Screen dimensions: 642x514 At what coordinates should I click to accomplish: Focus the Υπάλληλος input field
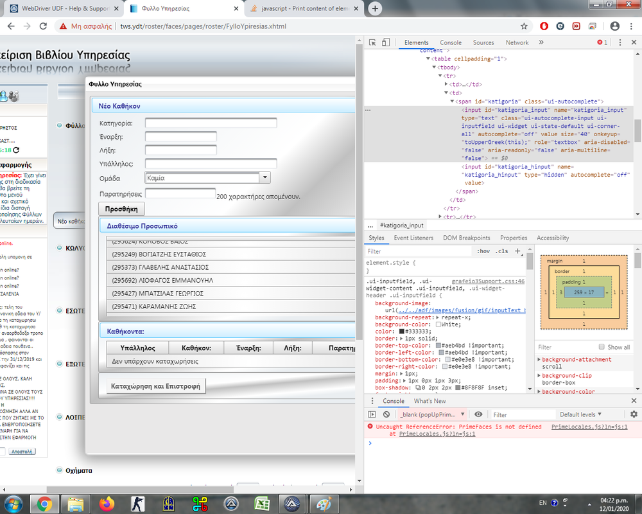point(211,164)
